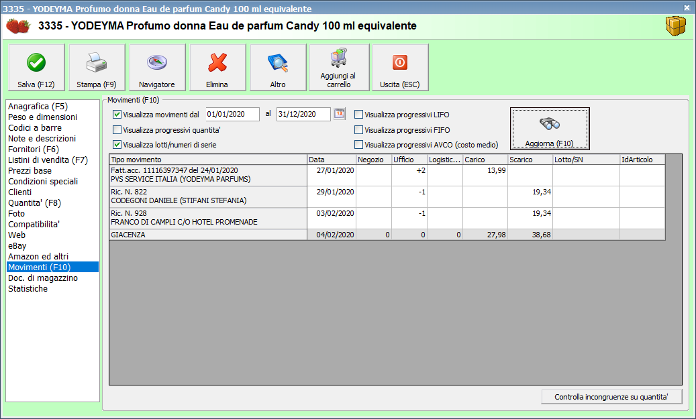The image size is (696, 419).
Task: Open the Altro magnifier button
Action: coord(278,68)
